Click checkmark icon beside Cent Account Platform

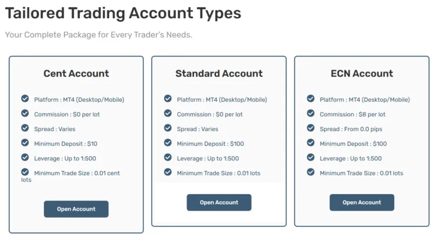point(25,99)
